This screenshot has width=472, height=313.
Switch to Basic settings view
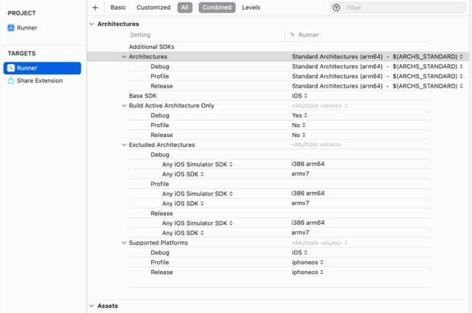click(118, 7)
